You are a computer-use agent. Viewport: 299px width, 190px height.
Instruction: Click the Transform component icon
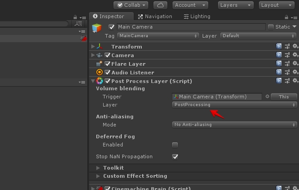coord(100,46)
